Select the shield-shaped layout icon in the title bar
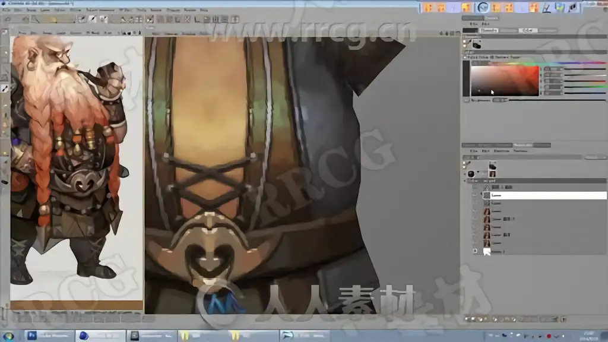Image resolution: width=608 pixels, height=342 pixels. tap(560, 7)
